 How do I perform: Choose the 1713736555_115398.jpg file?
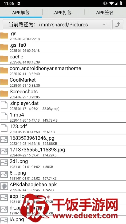tap(63, 151)
